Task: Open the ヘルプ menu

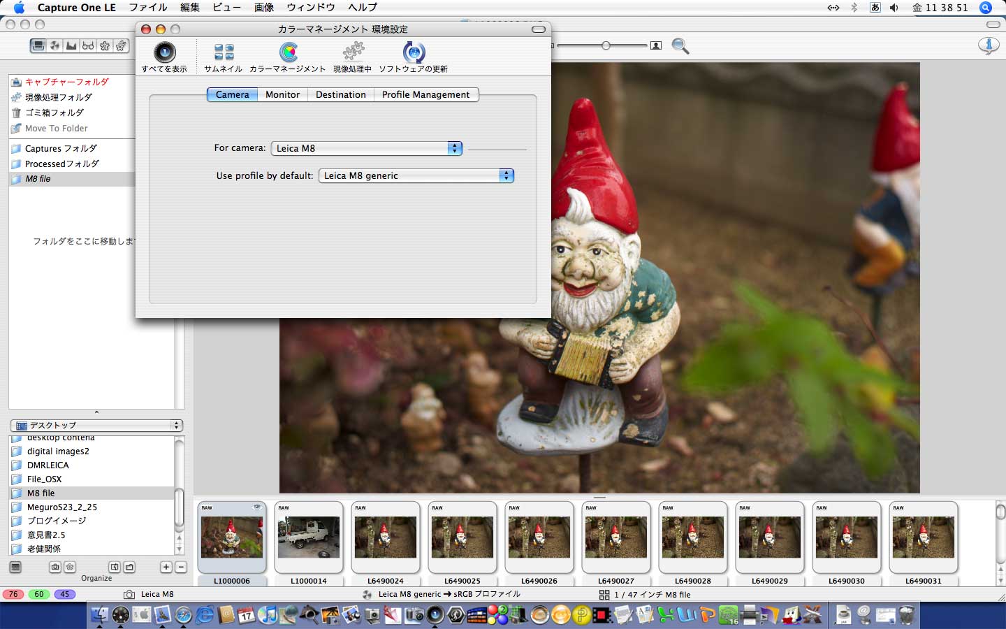Action: (363, 8)
